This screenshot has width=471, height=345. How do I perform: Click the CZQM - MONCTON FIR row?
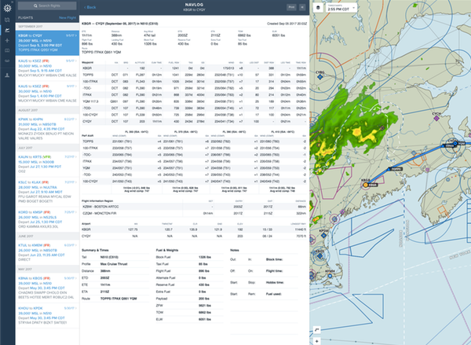(x=194, y=214)
